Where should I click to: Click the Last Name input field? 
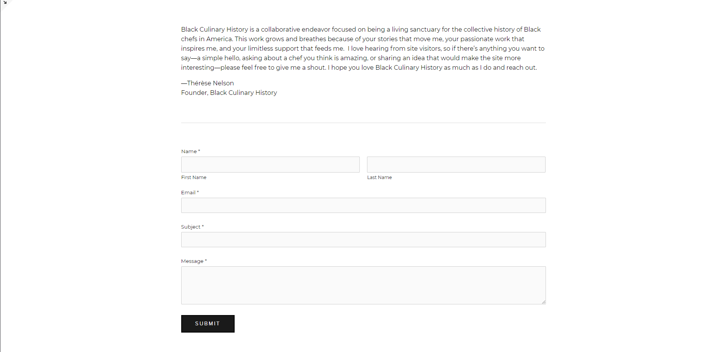[x=456, y=165]
